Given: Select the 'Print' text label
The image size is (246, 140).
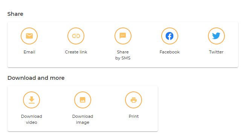Looking at the screenshot, I should pos(134,116).
